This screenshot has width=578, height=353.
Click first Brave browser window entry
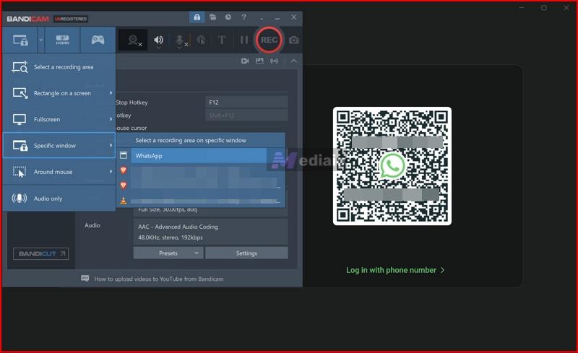pyautogui.click(x=202, y=170)
